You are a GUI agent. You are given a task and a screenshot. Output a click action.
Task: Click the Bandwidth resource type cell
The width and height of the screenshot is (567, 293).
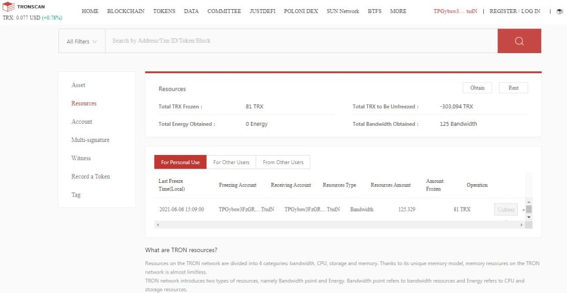coord(361,209)
